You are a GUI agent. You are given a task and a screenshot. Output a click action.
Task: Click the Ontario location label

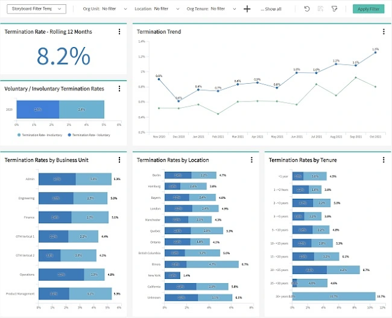(x=155, y=242)
